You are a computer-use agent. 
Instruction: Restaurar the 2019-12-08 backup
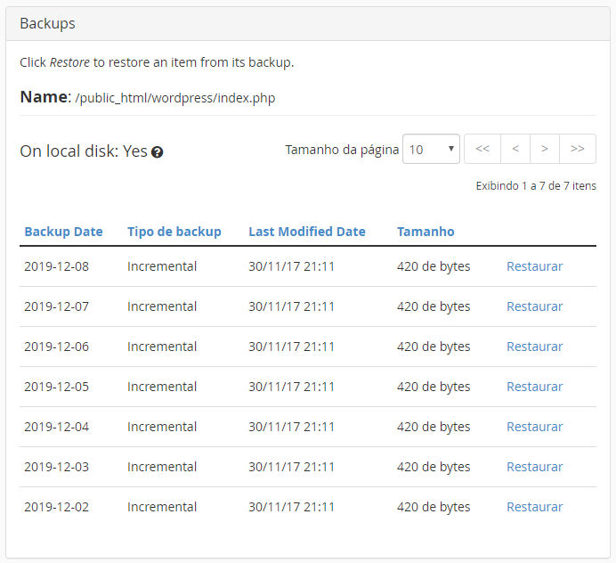tap(535, 266)
